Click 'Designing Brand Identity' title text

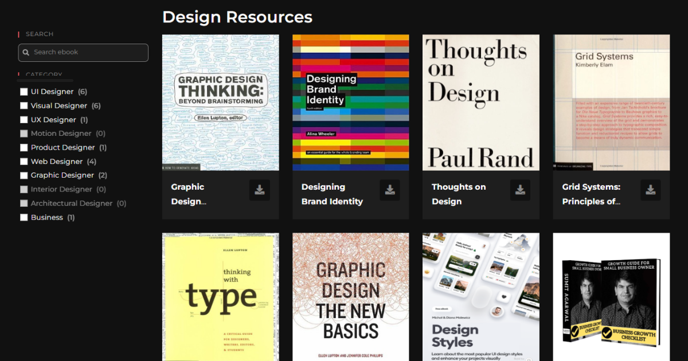332,194
